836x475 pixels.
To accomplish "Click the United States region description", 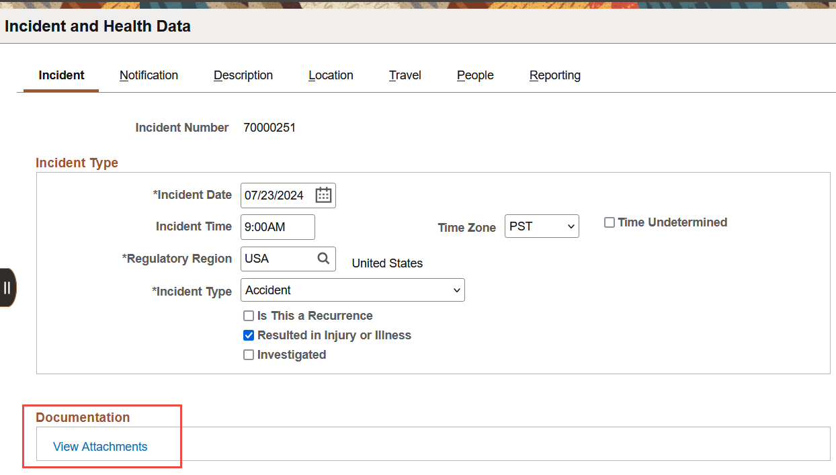I will [387, 263].
